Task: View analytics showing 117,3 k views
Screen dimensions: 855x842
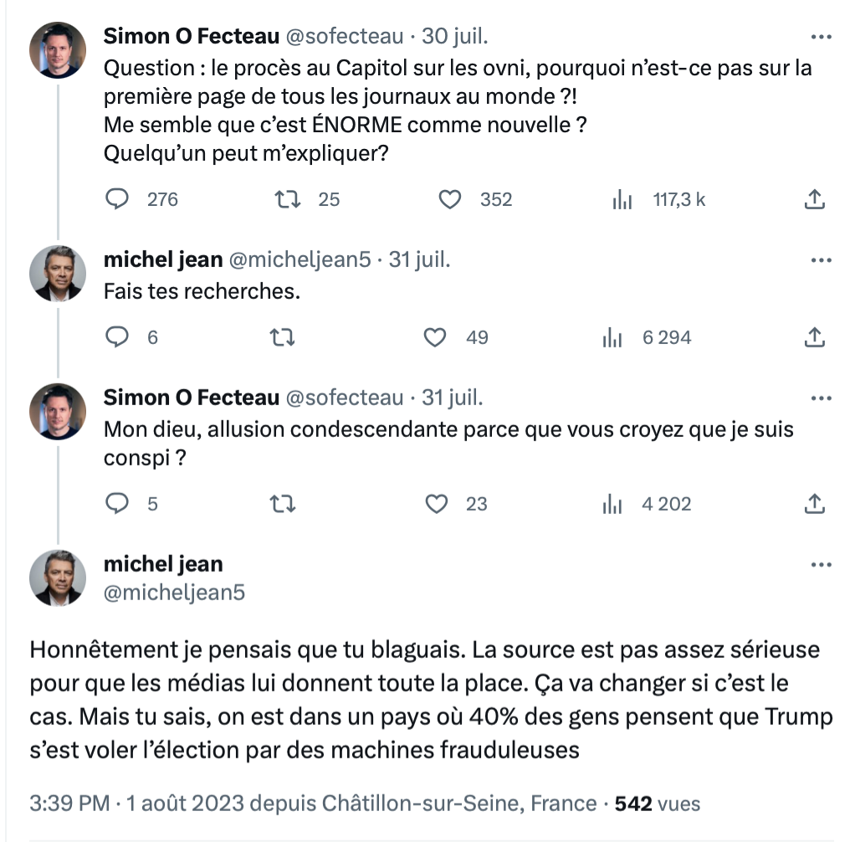Action: click(622, 199)
